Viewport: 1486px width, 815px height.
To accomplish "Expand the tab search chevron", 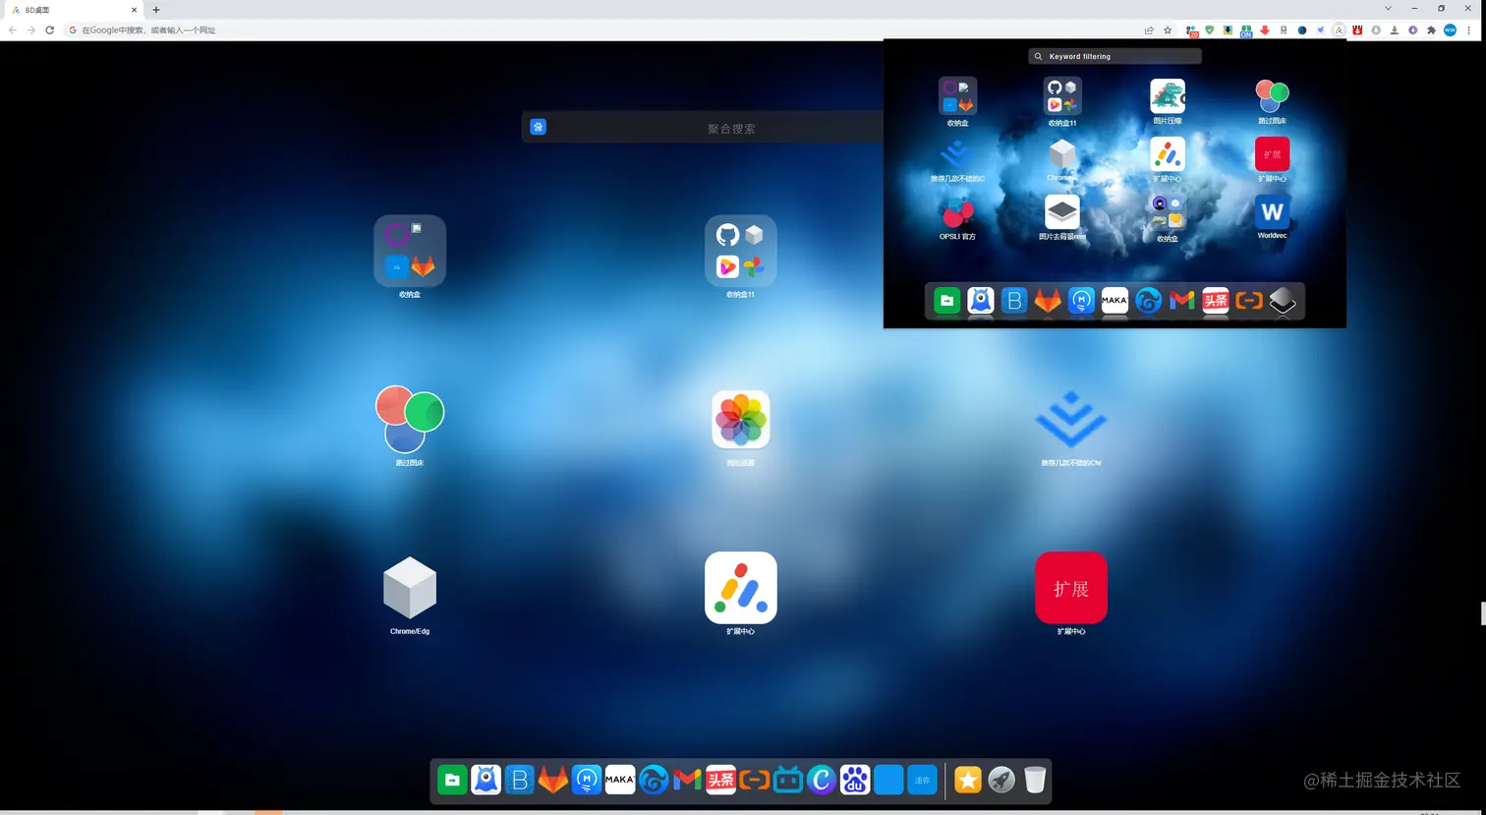I will tap(1388, 9).
